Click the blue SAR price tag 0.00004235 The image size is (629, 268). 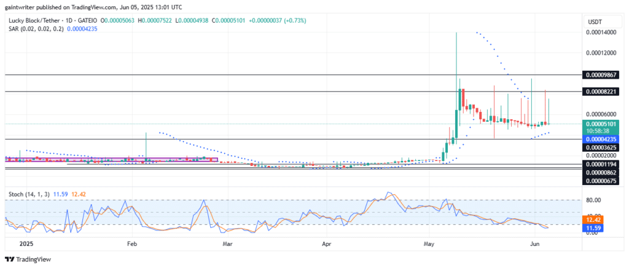(x=602, y=139)
